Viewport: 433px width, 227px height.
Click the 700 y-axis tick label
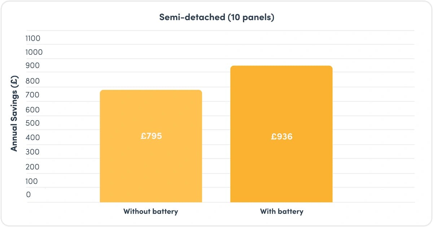(x=33, y=95)
